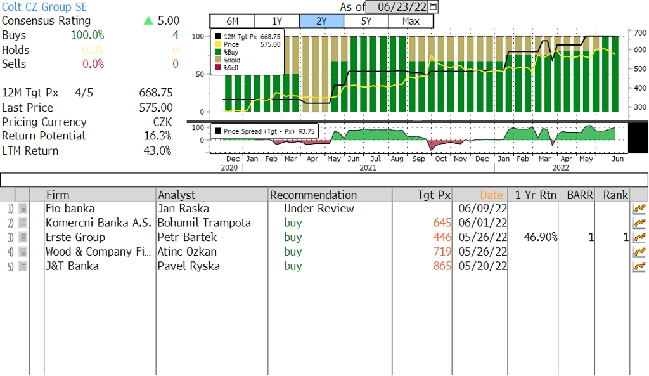
Task: Open document icon for Wood & Company row
Action: (23, 251)
